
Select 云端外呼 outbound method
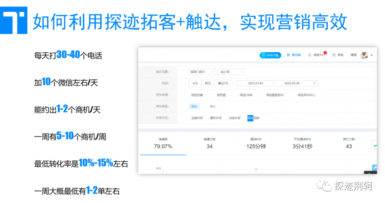pos(197,118)
